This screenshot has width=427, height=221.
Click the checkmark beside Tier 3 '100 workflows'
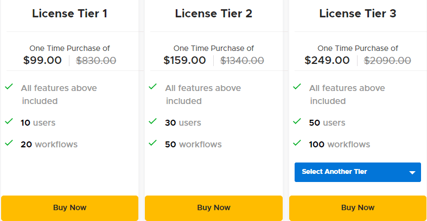click(x=297, y=143)
